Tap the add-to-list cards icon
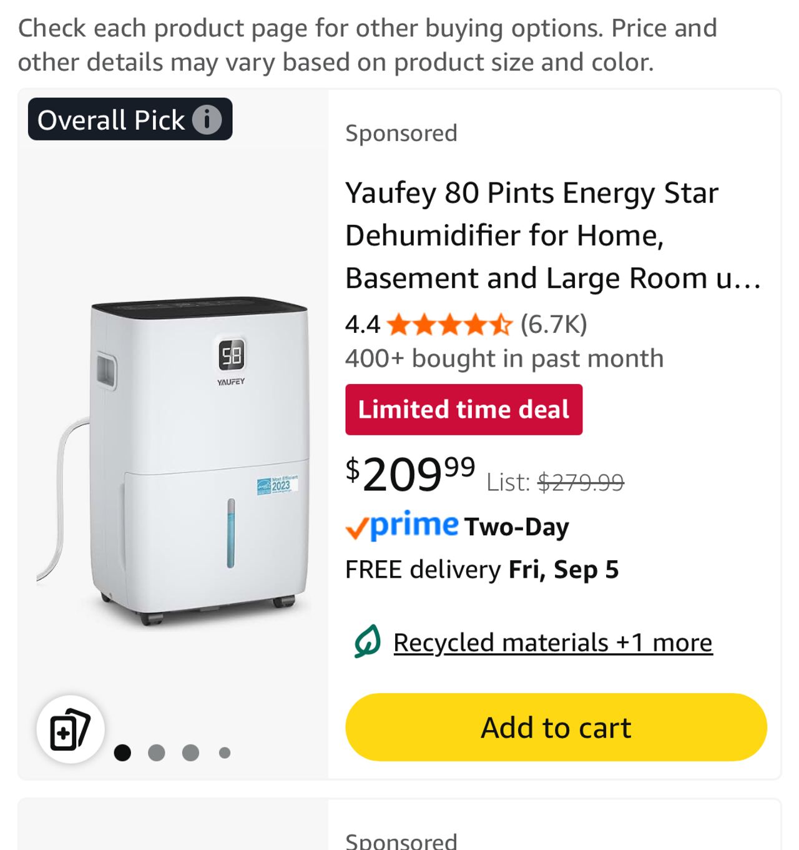Screen dimensions: 799x850 pos(70,729)
